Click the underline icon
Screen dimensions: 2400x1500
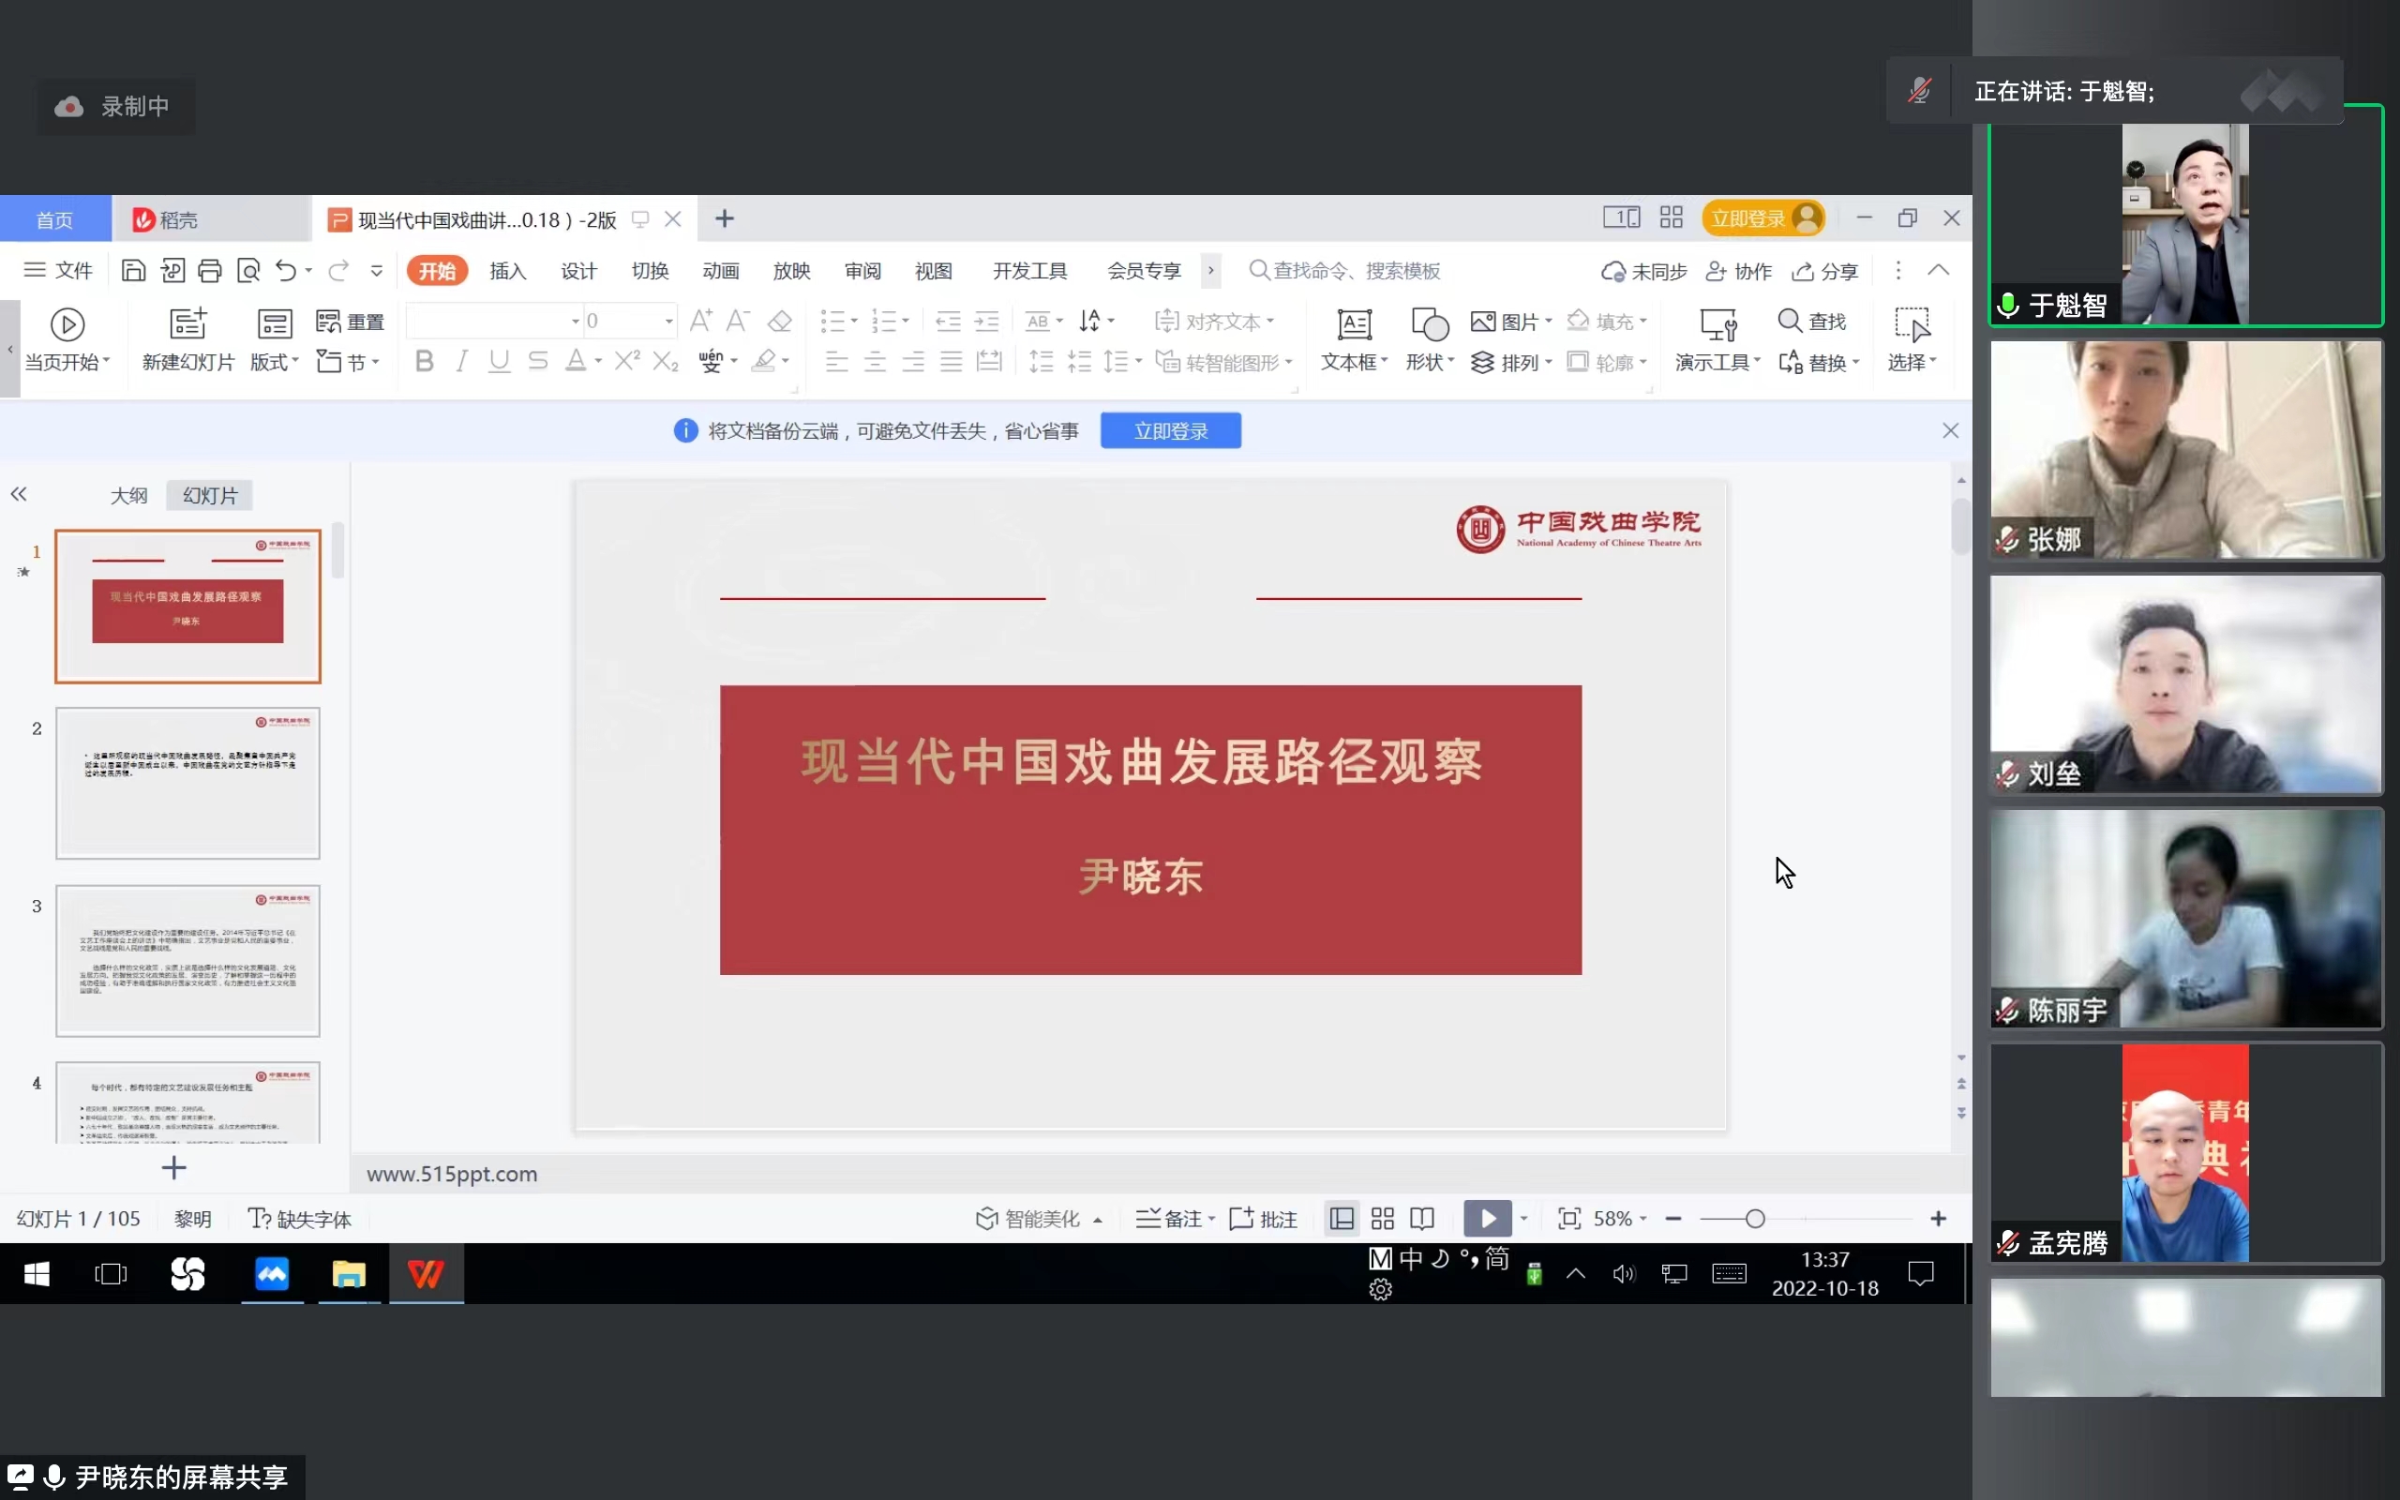(498, 360)
